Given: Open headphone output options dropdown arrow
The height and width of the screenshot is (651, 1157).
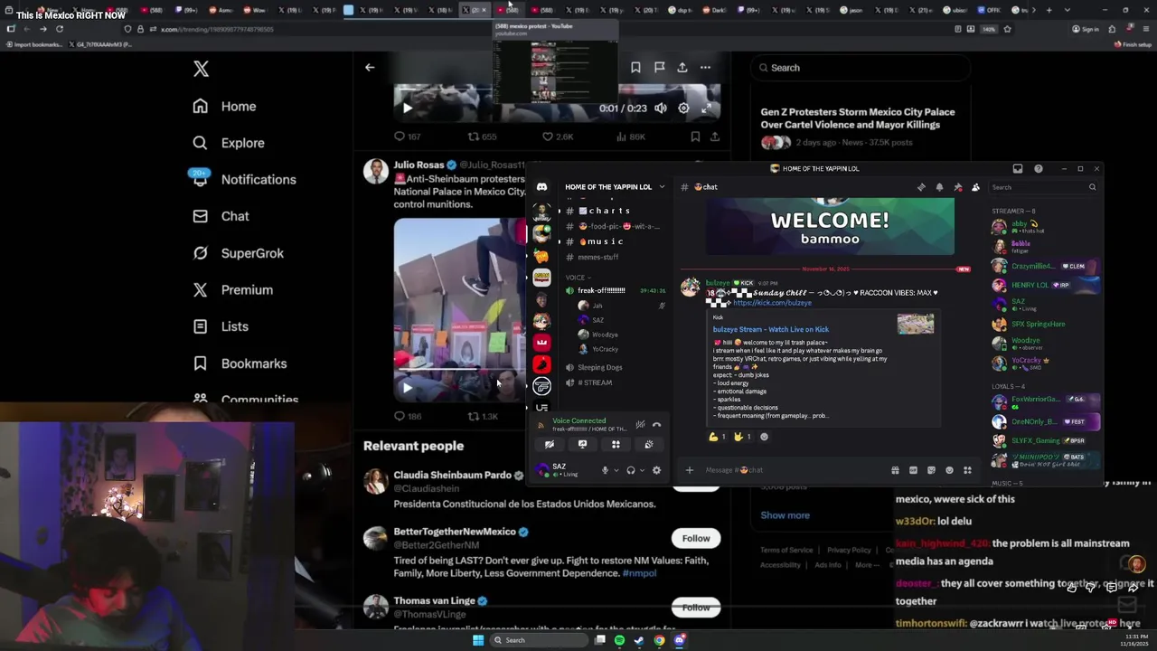Looking at the screenshot, I should tap(642, 470).
